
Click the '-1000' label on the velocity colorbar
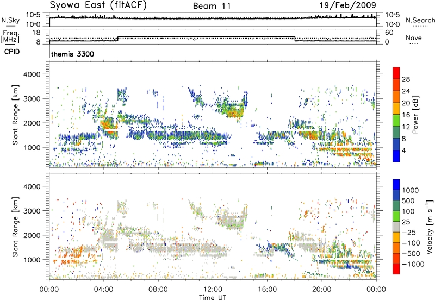pos(413,264)
